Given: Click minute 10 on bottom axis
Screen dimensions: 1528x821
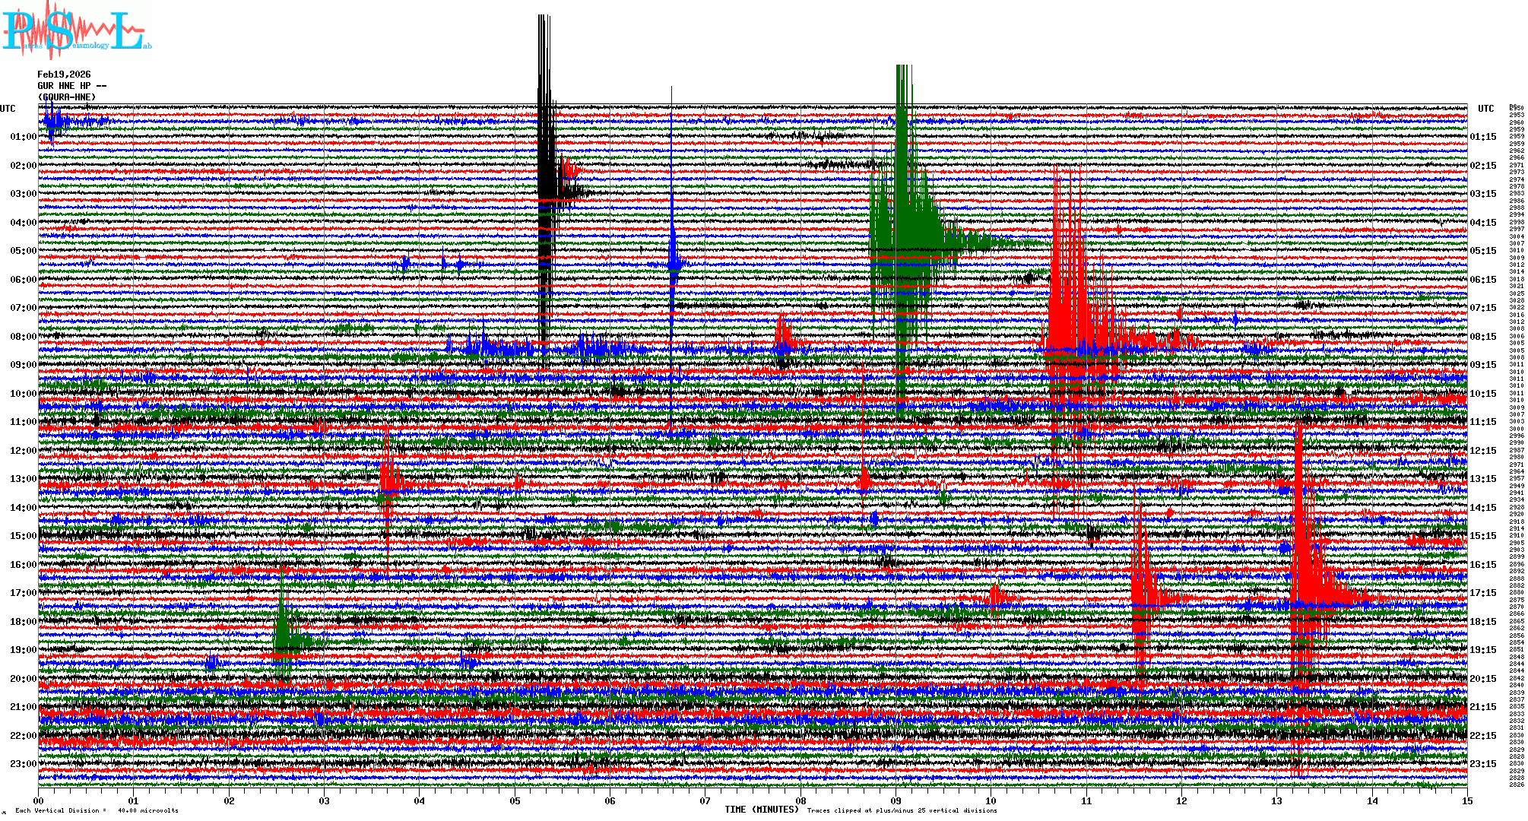Looking at the screenshot, I should 991,800.
